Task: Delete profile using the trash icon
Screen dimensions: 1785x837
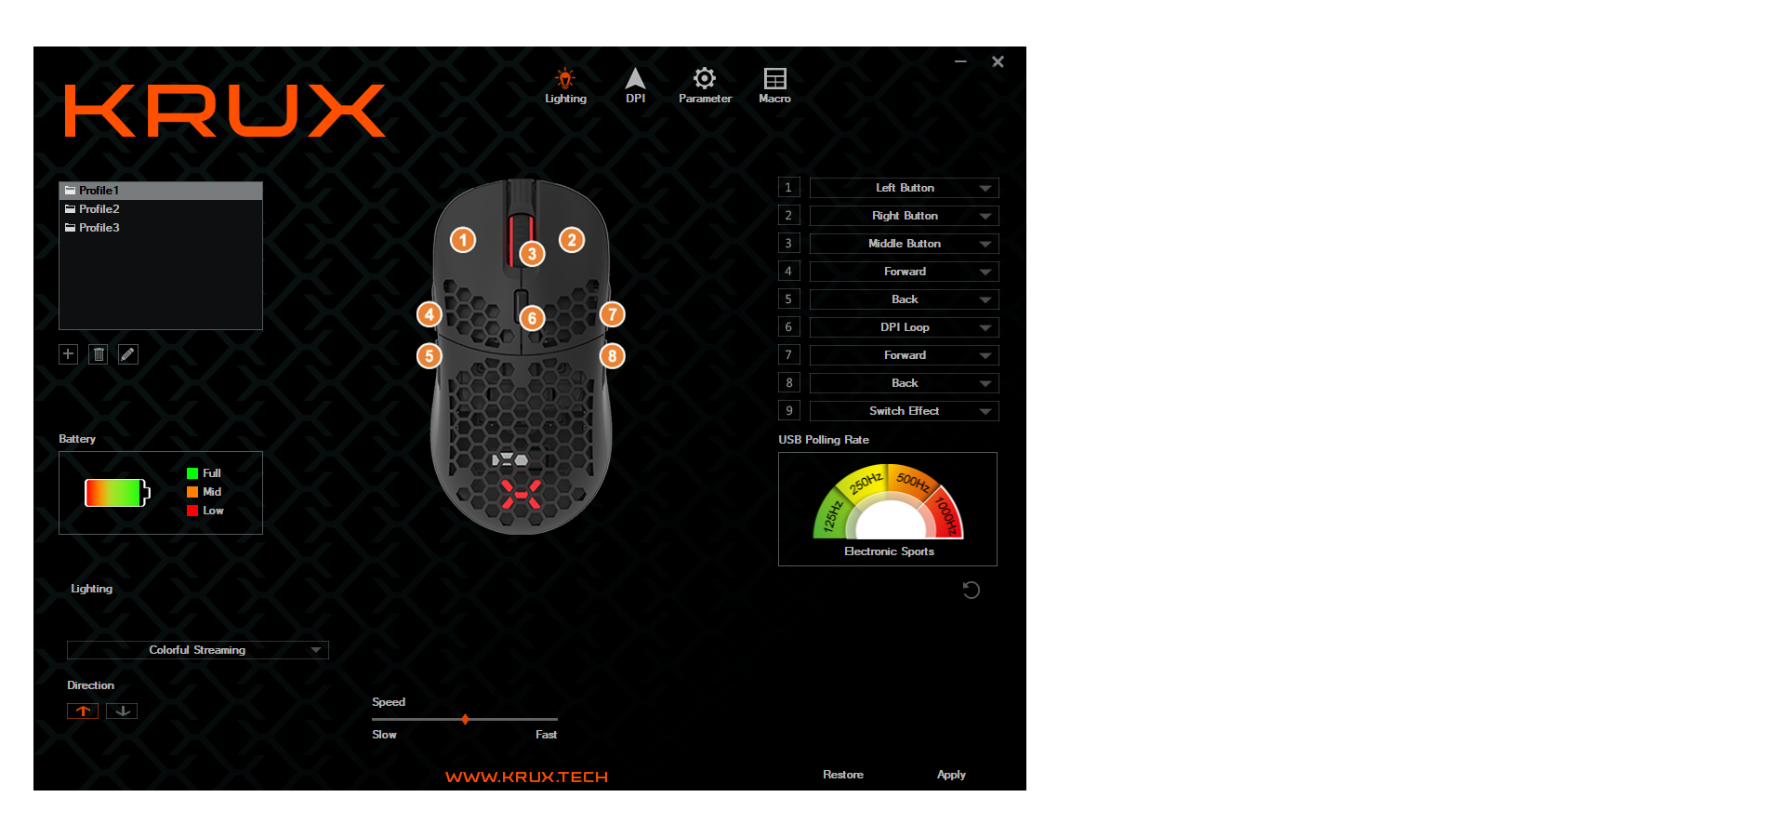Action: pyautogui.click(x=99, y=354)
